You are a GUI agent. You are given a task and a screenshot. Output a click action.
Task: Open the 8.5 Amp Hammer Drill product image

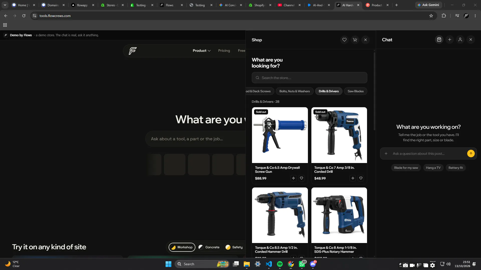[280, 215]
